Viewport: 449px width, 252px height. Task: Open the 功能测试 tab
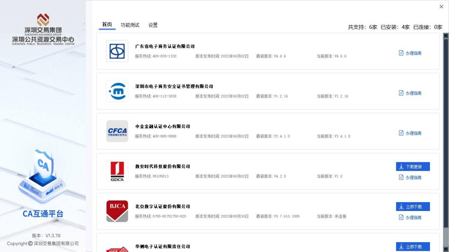[130, 25]
